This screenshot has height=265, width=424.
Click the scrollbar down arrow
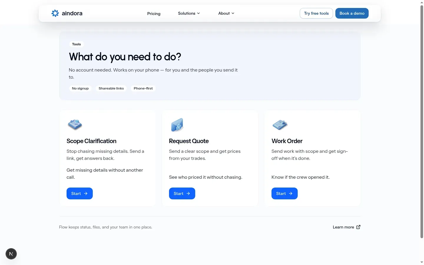[422, 262]
